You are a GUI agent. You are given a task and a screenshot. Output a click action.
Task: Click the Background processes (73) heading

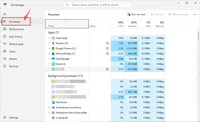65,76
